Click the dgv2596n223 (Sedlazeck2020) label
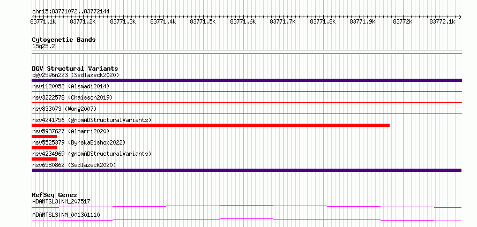The height and width of the screenshot is (227, 477). click(x=76, y=75)
